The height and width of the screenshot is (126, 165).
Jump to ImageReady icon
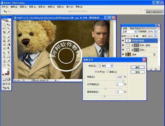(6, 88)
